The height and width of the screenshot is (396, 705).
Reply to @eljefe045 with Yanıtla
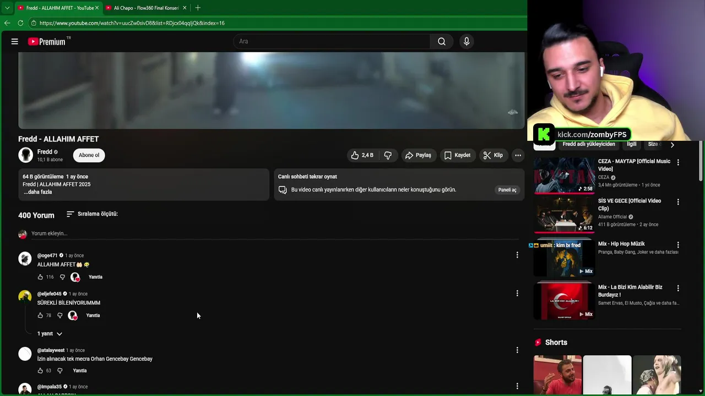[x=93, y=316]
